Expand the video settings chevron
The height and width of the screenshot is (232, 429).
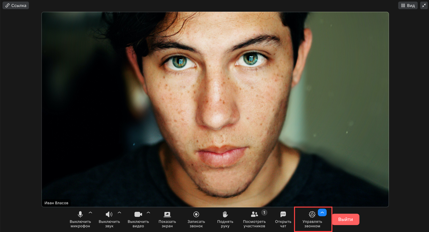pos(148,213)
